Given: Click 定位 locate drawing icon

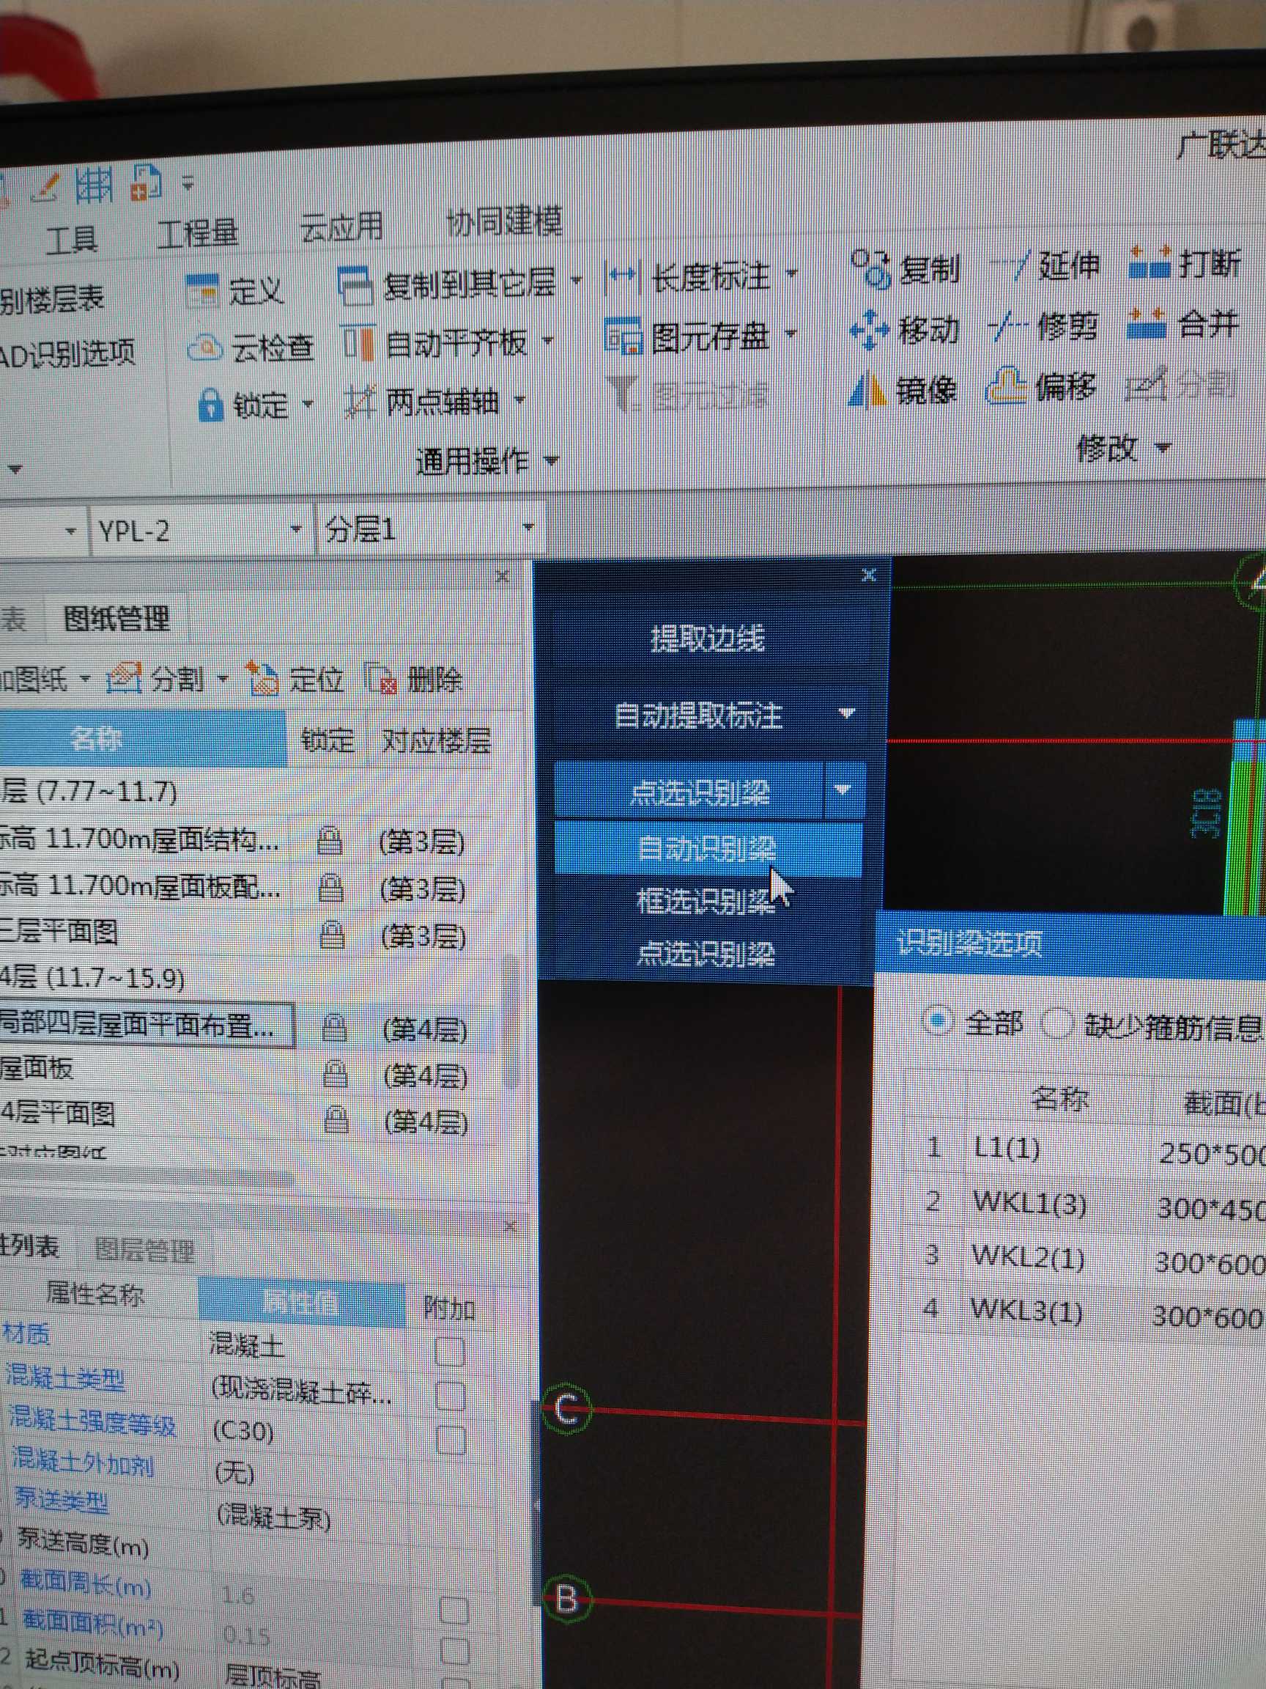Looking at the screenshot, I should 262,678.
